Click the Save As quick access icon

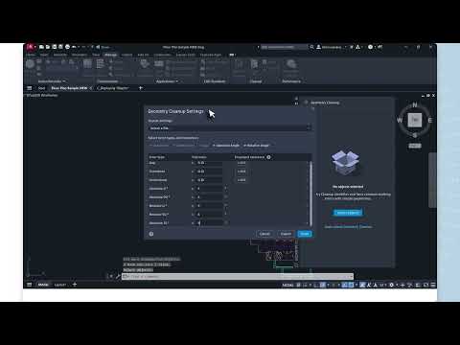coord(60,47)
